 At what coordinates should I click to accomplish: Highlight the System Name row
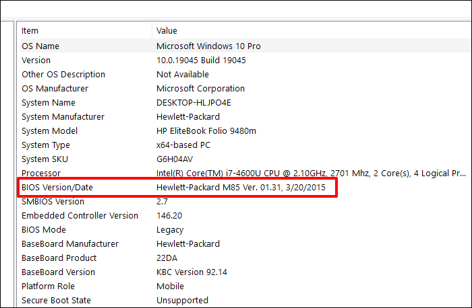point(49,103)
